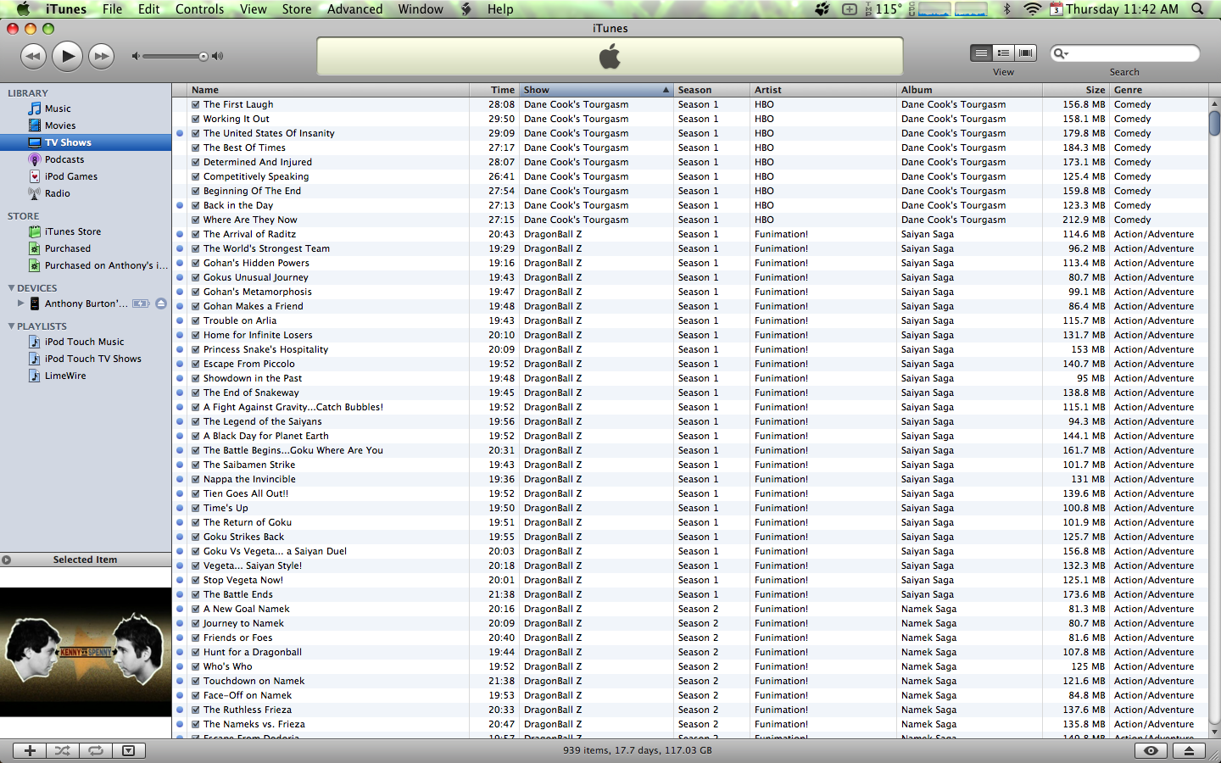Sort by the Season column header
Screen dimensions: 1221x763
(x=712, y=90)
